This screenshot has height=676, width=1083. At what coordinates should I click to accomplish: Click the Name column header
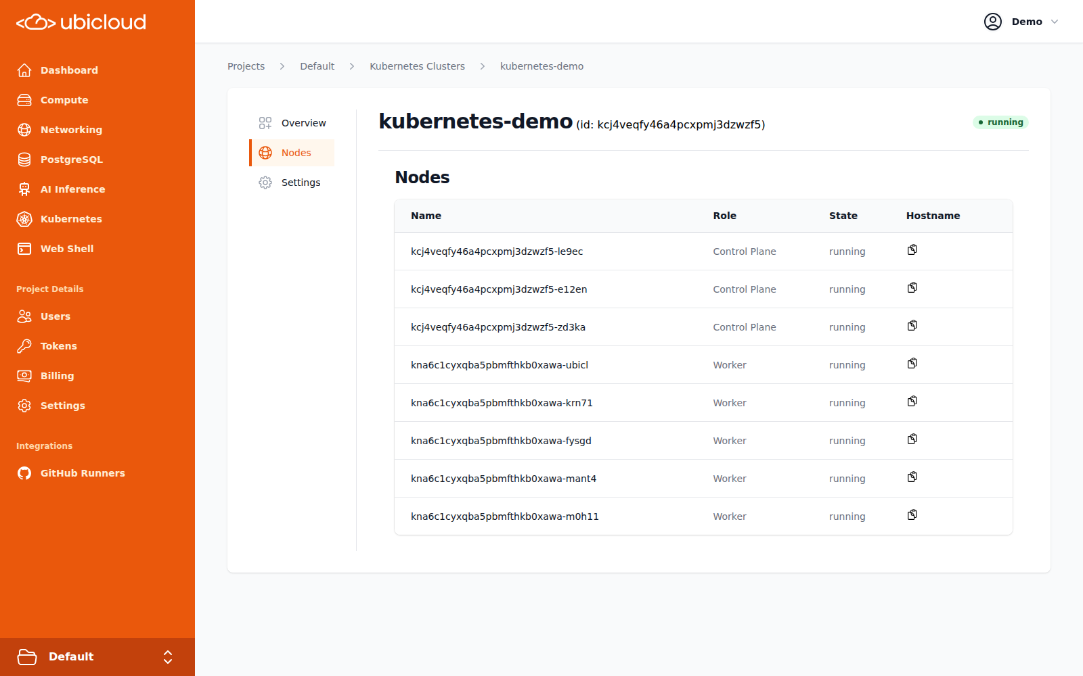426,216
